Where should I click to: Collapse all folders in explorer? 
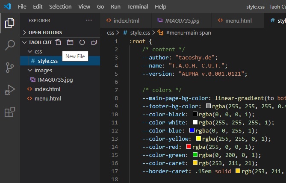click(94, 42)
